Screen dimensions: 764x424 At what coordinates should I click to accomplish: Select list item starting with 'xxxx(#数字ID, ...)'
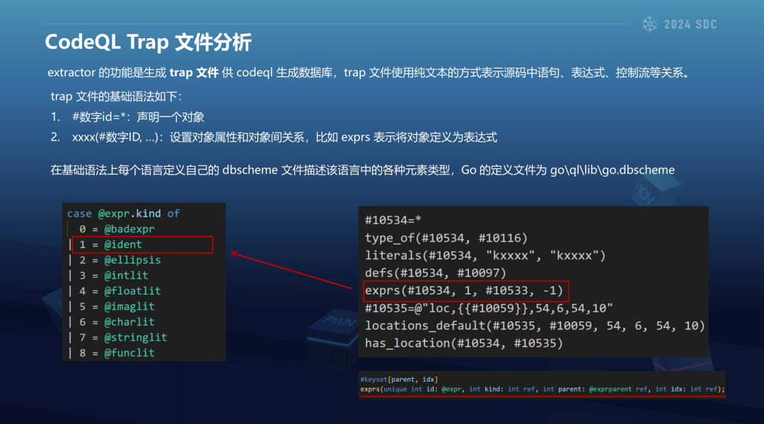[x=284, y=137]
